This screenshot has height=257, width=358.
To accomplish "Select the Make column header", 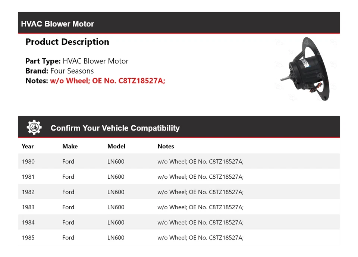I will [x=70, y=146].
